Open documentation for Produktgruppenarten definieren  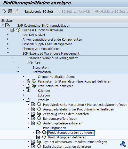(x=38, y=132)
